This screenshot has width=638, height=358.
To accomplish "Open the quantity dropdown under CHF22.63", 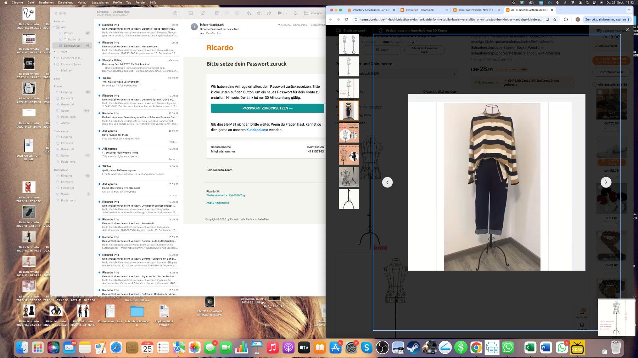I will (612, 129).
